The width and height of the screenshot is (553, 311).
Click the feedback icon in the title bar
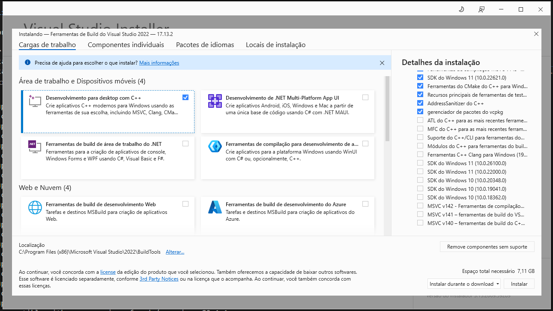click(482, 9)
